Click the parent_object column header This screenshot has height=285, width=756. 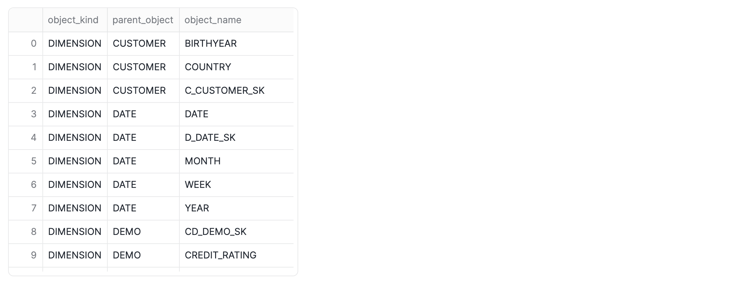click(x=143, y=20)
